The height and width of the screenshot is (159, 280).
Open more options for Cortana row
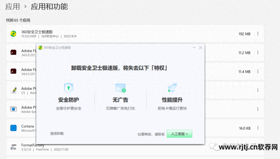258,128
